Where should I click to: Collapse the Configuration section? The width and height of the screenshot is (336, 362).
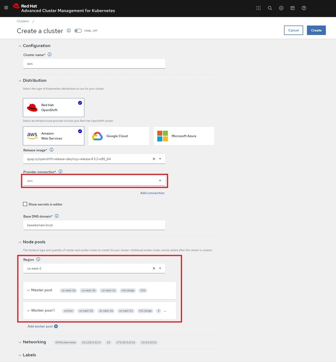pos(20,46)
